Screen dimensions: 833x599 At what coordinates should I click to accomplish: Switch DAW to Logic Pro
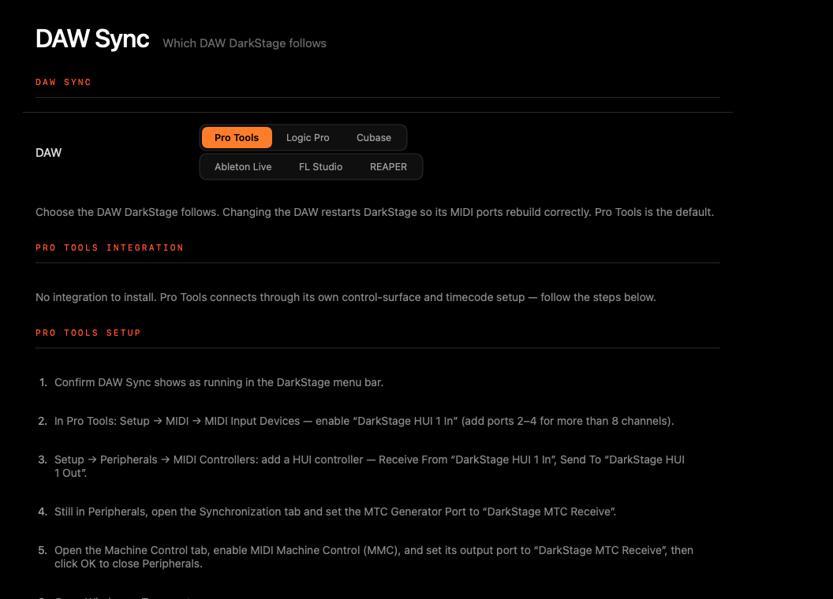pyautogui.click(x=308, y=138)
